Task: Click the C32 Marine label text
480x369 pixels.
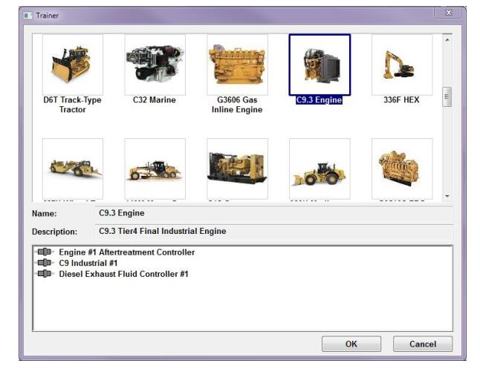Action: click(x=155, y=99)
